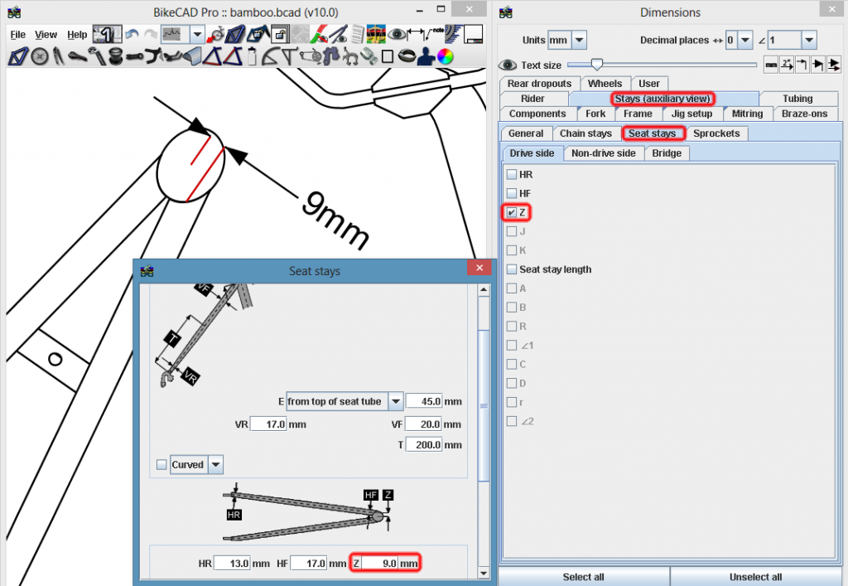Viewport: 848px width, 586px height.
Task: Toggle the Text size eye visibility icon
Action: 508,65
